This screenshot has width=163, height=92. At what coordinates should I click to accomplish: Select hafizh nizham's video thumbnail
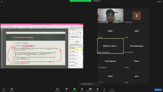(110, 16)
